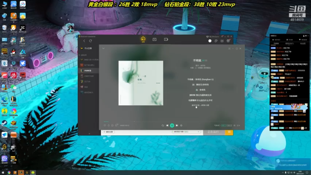Open 个人主页 in the WeGame sidebar
The height and width of the screenshot is (175, 311).
coord(86,48)
